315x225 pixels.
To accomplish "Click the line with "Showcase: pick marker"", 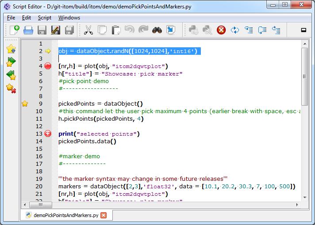I will point(120,74).
